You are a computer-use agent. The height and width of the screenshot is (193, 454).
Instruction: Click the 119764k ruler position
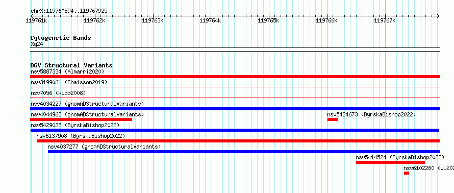point(211,20)
